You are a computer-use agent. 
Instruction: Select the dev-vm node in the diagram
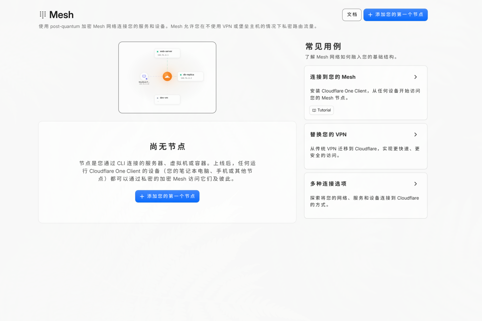pos(167,100)
